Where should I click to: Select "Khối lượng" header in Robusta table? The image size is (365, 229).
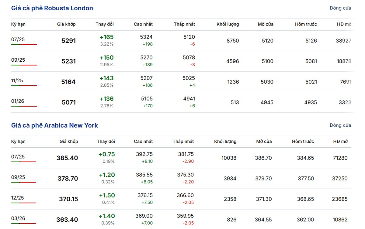[x=228, y=24]
